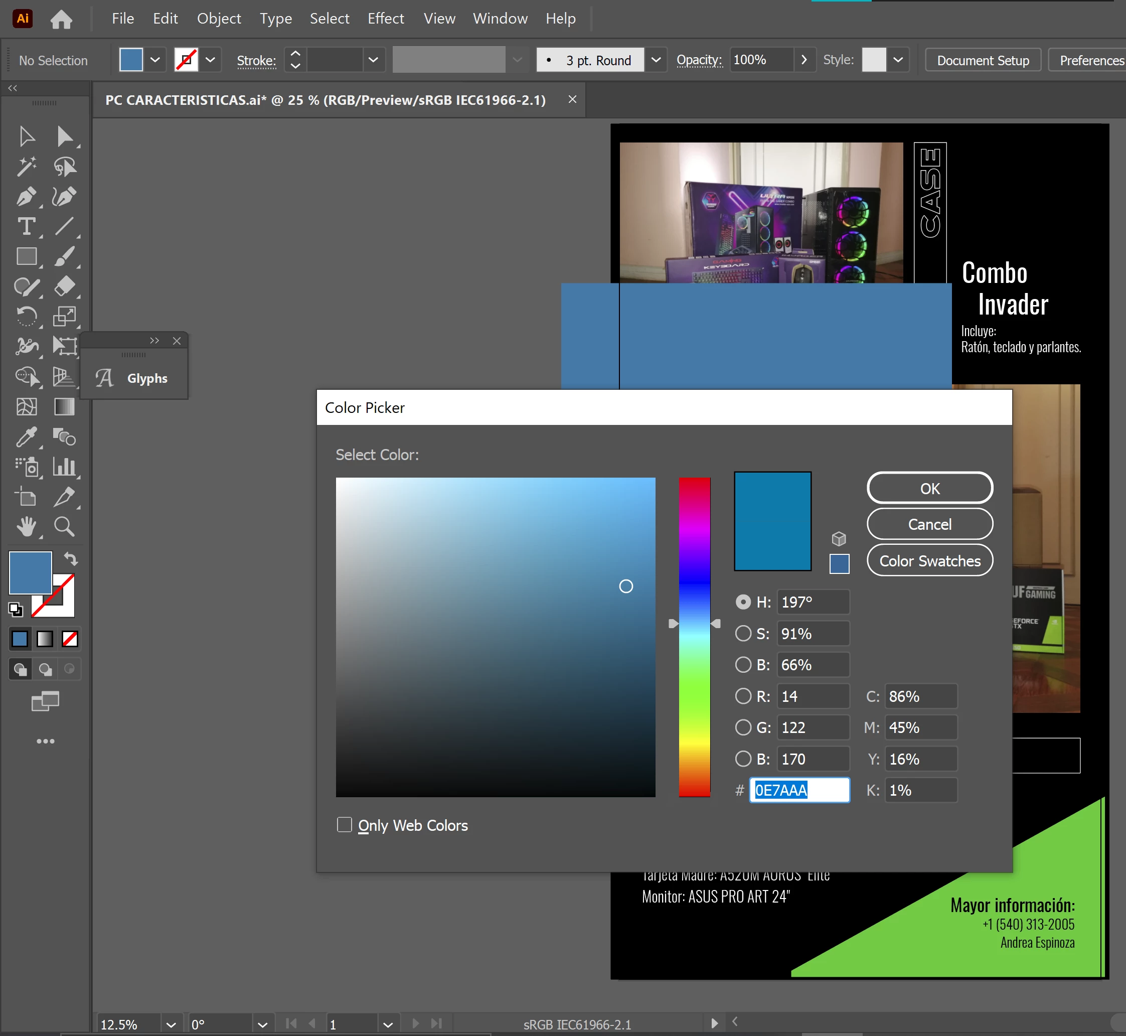Screen dimensions: 1126x1036
Task: Click the hex color input field
Action: tap(799, 791)
